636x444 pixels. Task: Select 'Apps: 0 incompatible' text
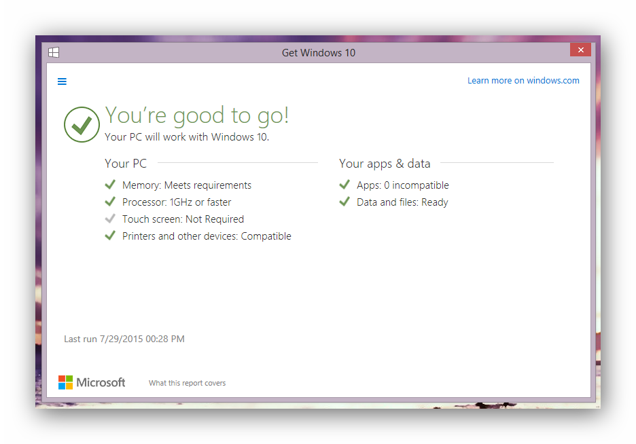pos(402,185)
